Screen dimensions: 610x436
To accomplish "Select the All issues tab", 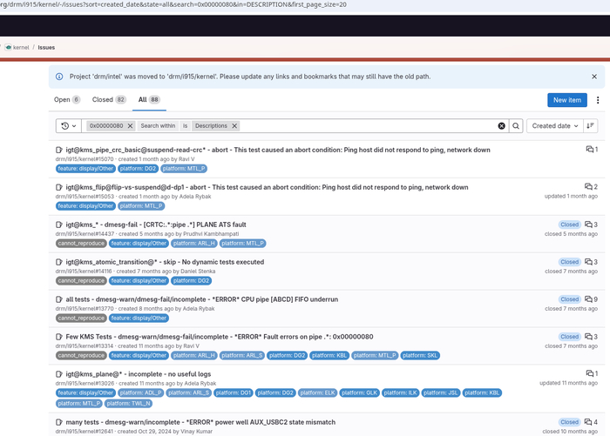I will tap(149, 100).
